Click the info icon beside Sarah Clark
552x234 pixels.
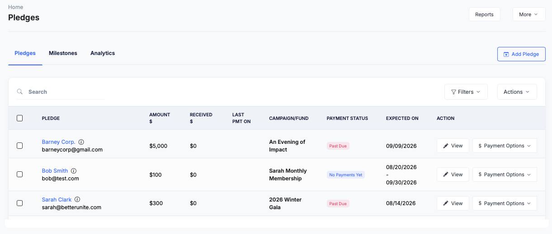(77, 200)
